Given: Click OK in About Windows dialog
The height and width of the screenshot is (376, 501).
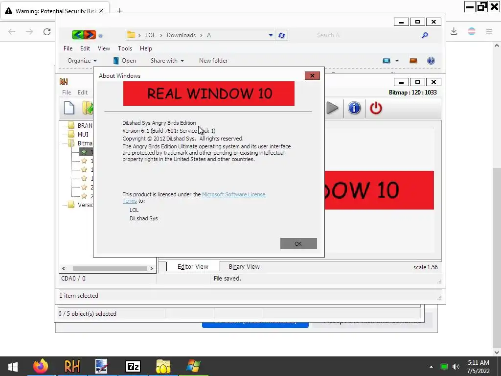Looking at the screenshot, I should [x=298, y=244].
